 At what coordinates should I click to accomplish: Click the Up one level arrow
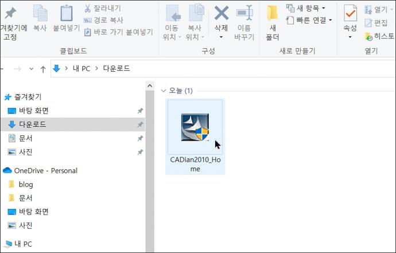43,69
